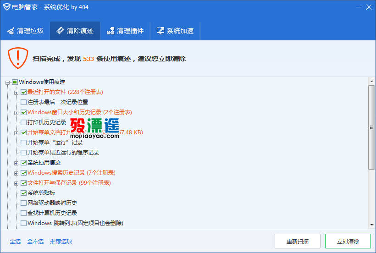Viewport: 376px width, 253px height.
Task: Select the 网络驱动器映射历史 row label
Action: click(x=52, y=203)
